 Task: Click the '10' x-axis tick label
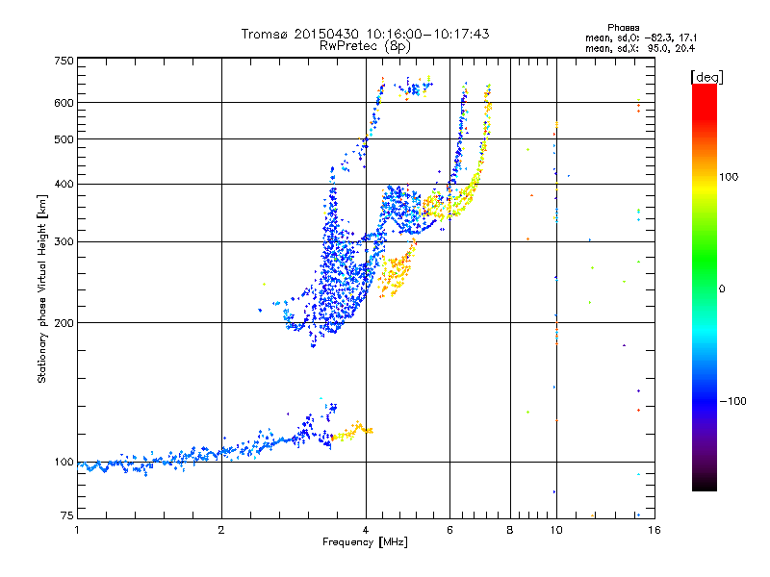coord(556,530)
